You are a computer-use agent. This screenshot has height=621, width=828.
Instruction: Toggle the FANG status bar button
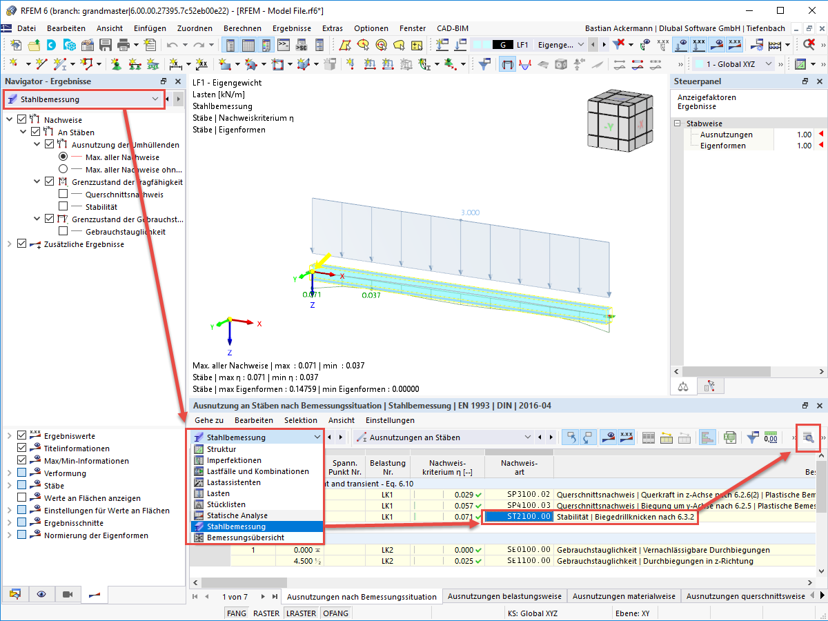[x=237, y=613]
